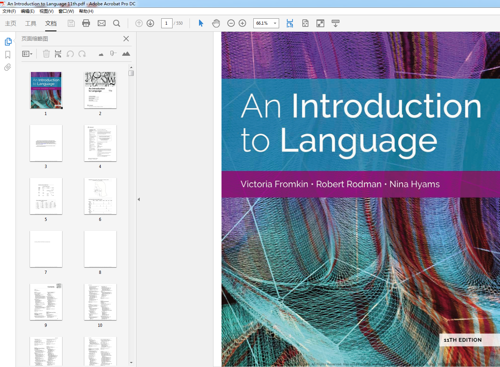500x367 pixels.
Task: Switch to the 文档 tab
Action: coord(51,23)
